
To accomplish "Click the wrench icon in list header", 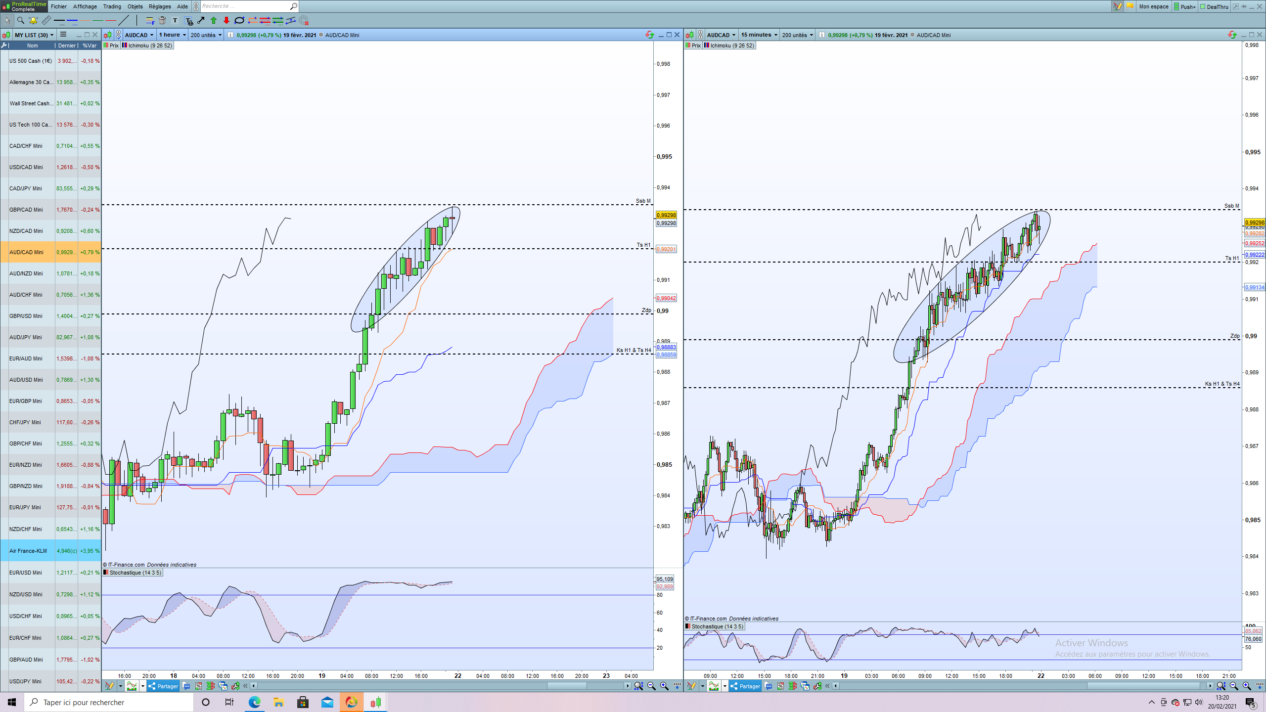I will click(4, 45).
